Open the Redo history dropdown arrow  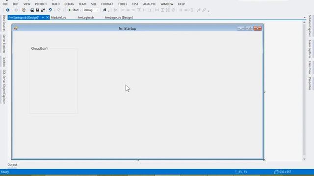(x=63, y=10)
